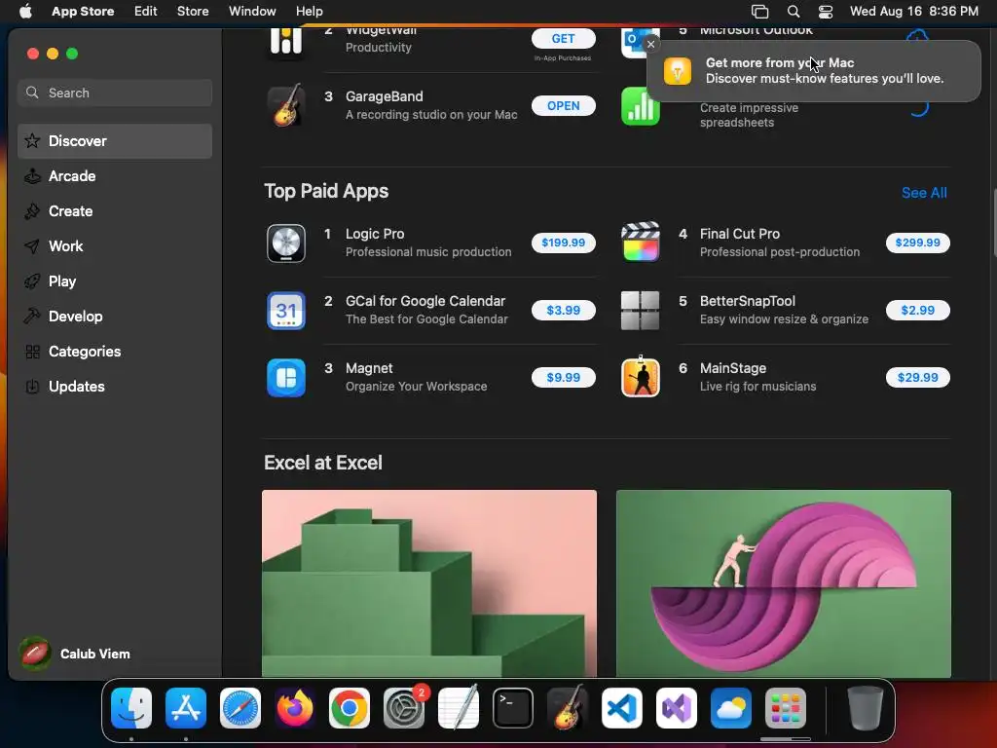This screenshot has width=997, height=748.
Task: Click GET button for WidgetWall
Action: tap(564, 39)
